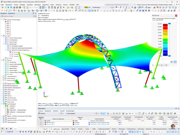180x135 pixels.
Task: Open the Berechnen menu
Action: (37, 5)
